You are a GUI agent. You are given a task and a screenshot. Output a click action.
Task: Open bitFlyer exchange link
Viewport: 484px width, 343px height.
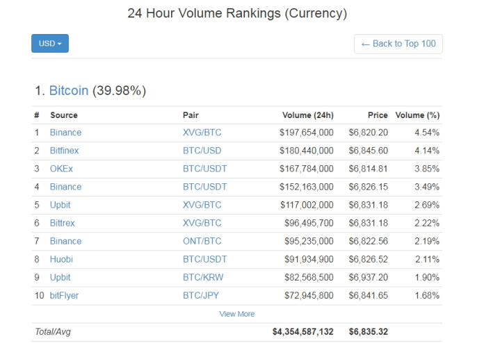(64, 296)
